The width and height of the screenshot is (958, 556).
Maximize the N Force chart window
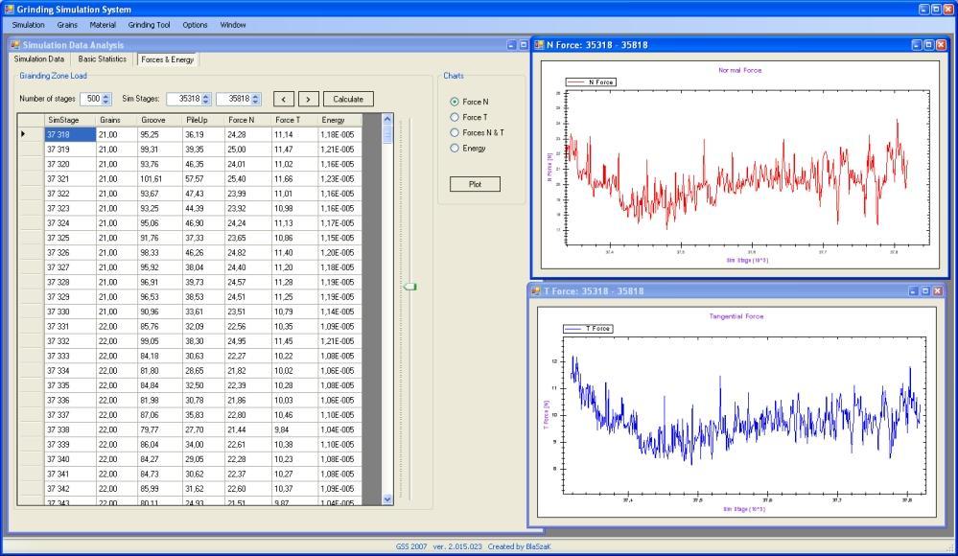coord(928,45)
